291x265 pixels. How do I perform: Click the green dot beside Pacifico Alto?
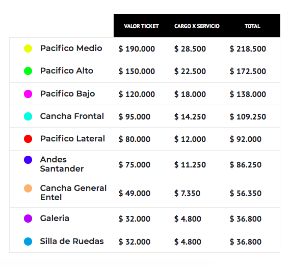[28, 71]
